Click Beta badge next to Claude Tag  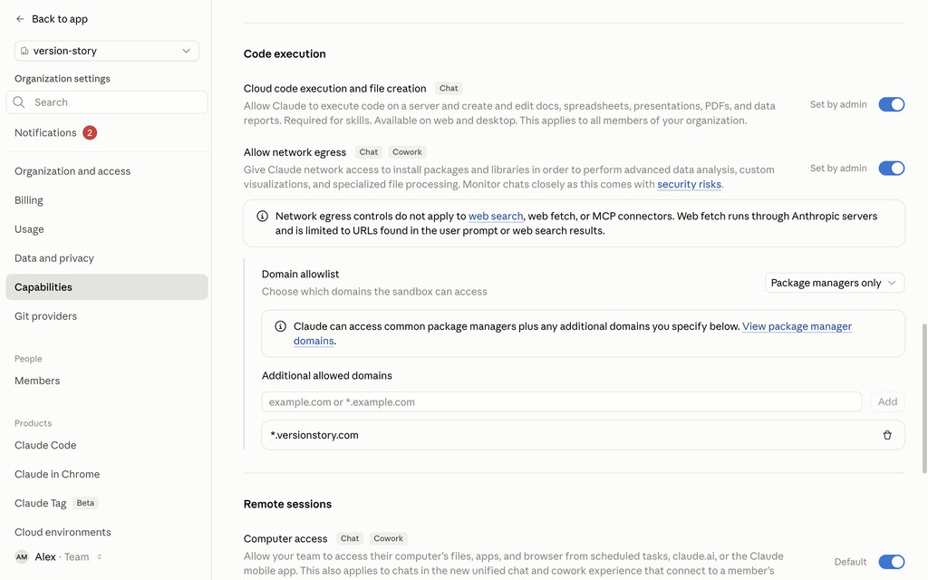click(85, 503)
